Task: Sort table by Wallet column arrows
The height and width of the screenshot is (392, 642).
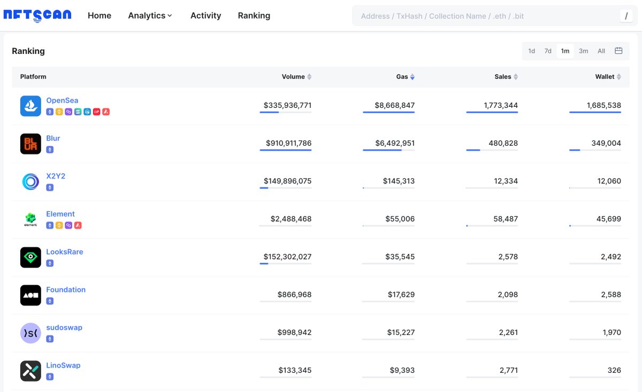Action: point(619,77)
